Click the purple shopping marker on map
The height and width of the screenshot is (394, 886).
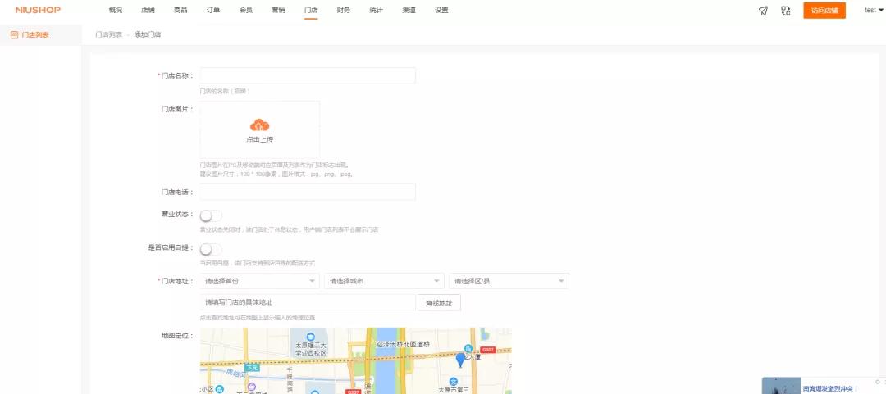click(x=252, y=385)
